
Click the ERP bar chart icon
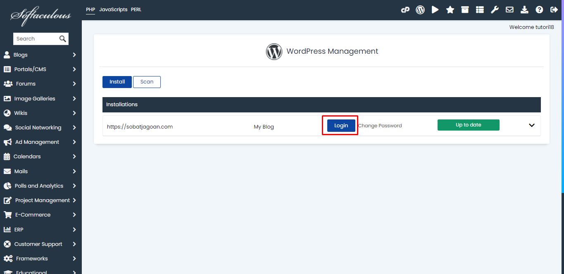coord(7,229)
